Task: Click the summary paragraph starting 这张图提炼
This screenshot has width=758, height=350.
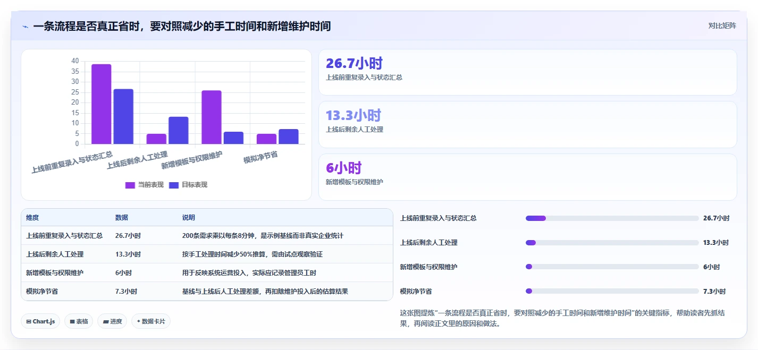Action: click(562, 318)
